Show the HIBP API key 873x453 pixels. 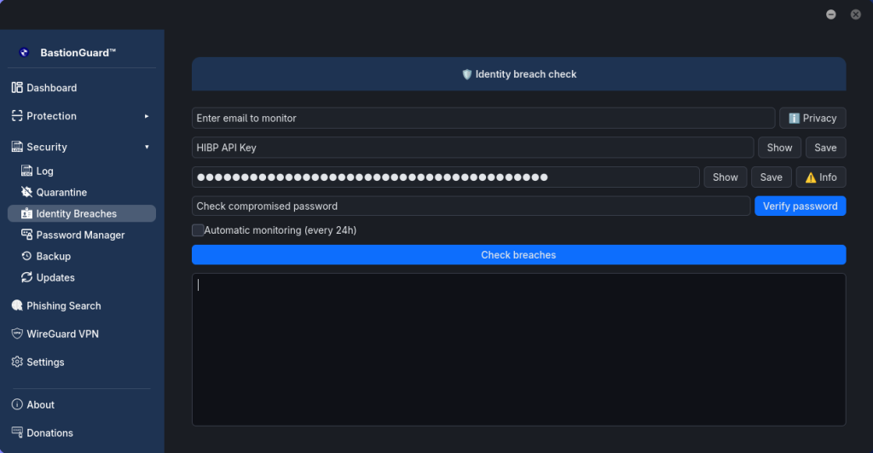pyautogui.click(x=779, y=148)
